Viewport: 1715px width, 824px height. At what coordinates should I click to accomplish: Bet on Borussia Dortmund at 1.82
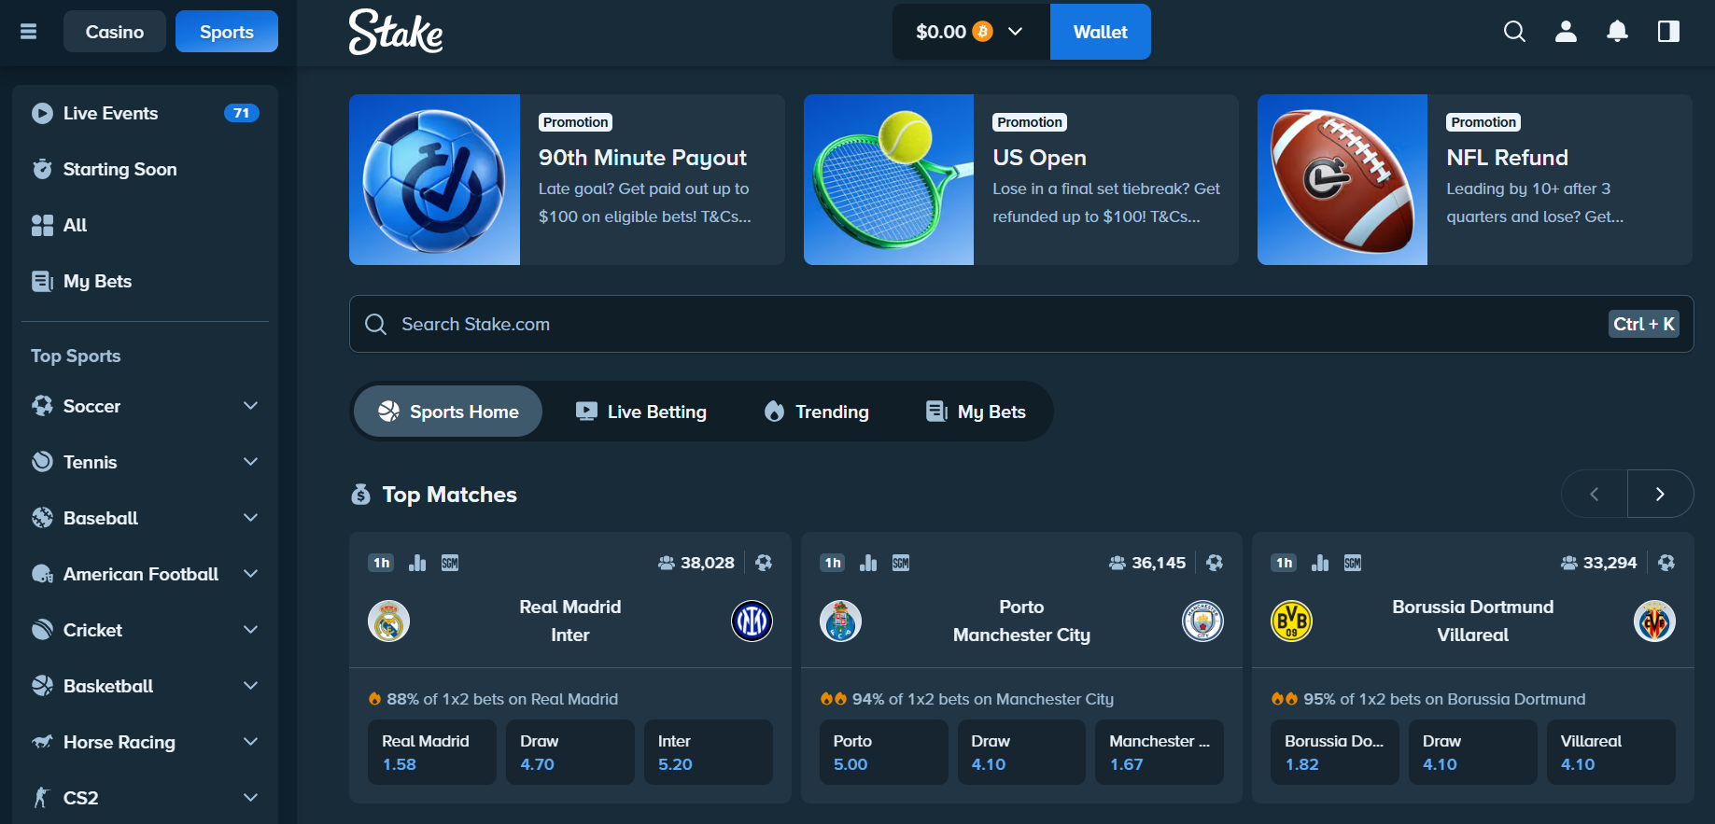pyautogui.click(x=1335, y=752)
